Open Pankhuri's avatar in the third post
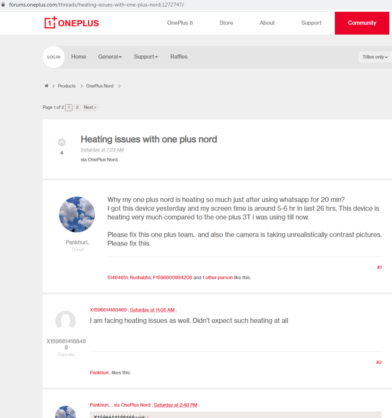This screenshot has height=418, width=392. click(x=65, y=411)
